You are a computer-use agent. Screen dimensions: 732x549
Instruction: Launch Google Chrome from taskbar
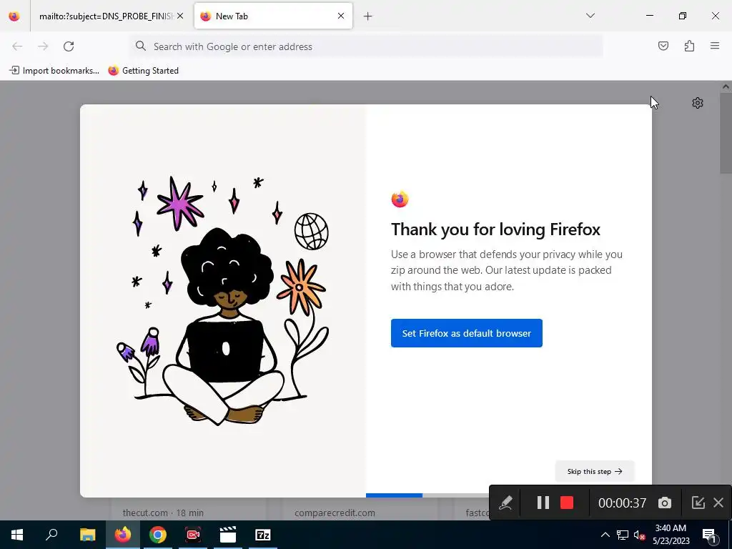click(x=158, y=535)
